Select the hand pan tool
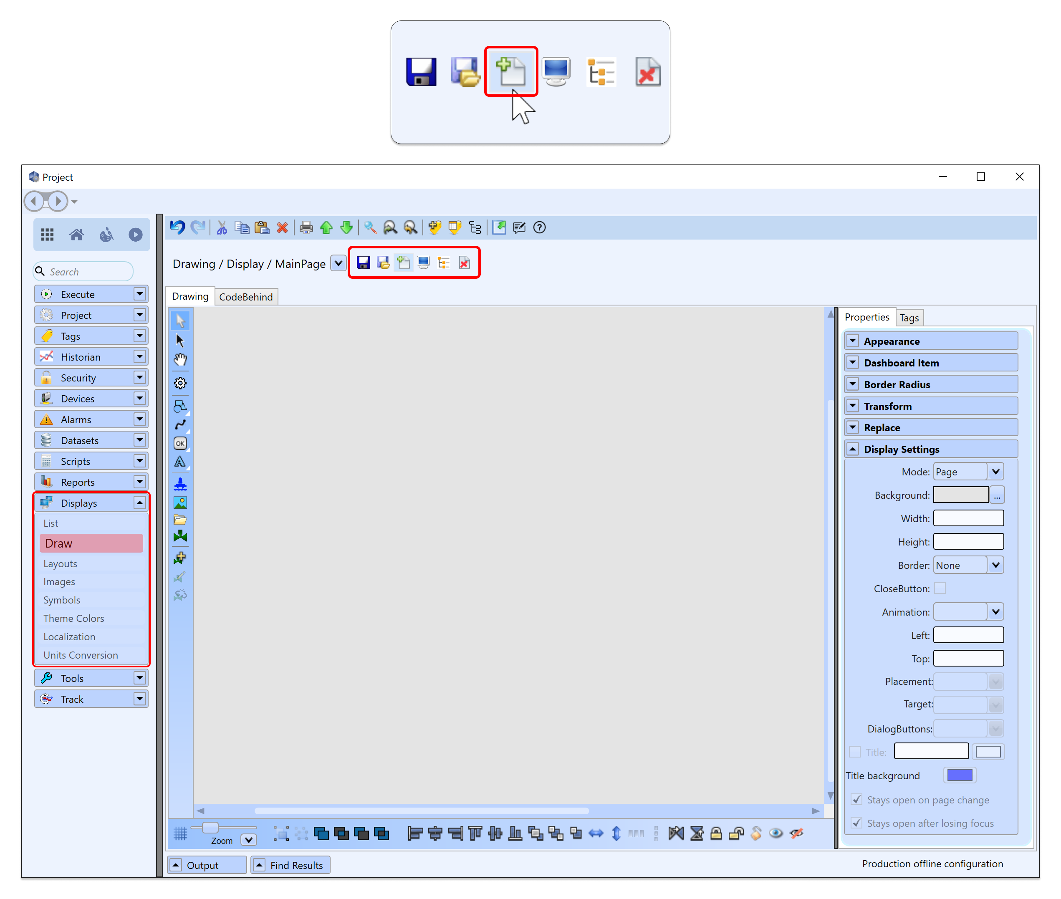The width and height of the screenshot is (1061, 899). pyautogui.click(x=180, y=360)
